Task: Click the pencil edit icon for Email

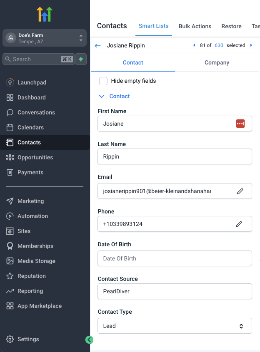Action: tap(240, 191)
